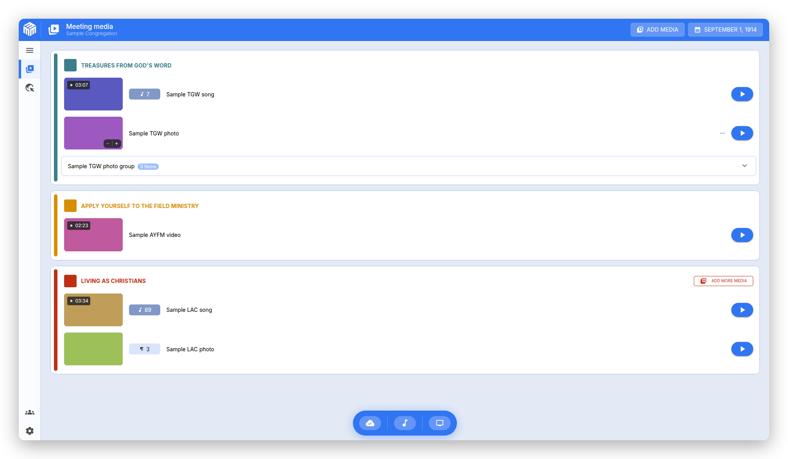Image resolution: width=788 pixels, height=459 pixels.
Task: Select the Sample LAC photo green thumbnail
Action: coord(93,349)
